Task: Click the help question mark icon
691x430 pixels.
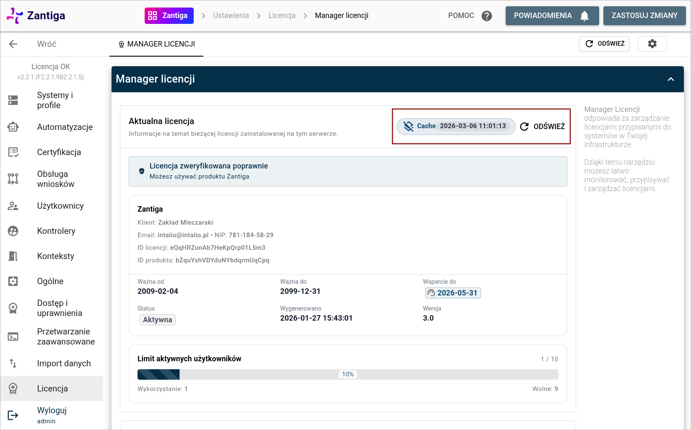Action: point(486,16)
